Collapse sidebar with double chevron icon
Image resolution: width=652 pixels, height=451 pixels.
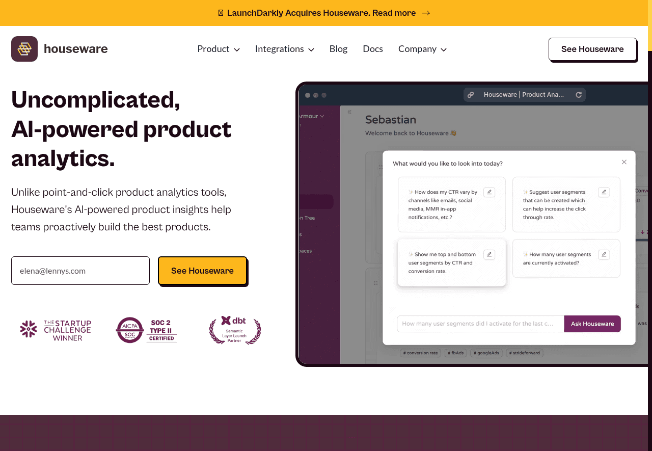[x=349, y=112]
